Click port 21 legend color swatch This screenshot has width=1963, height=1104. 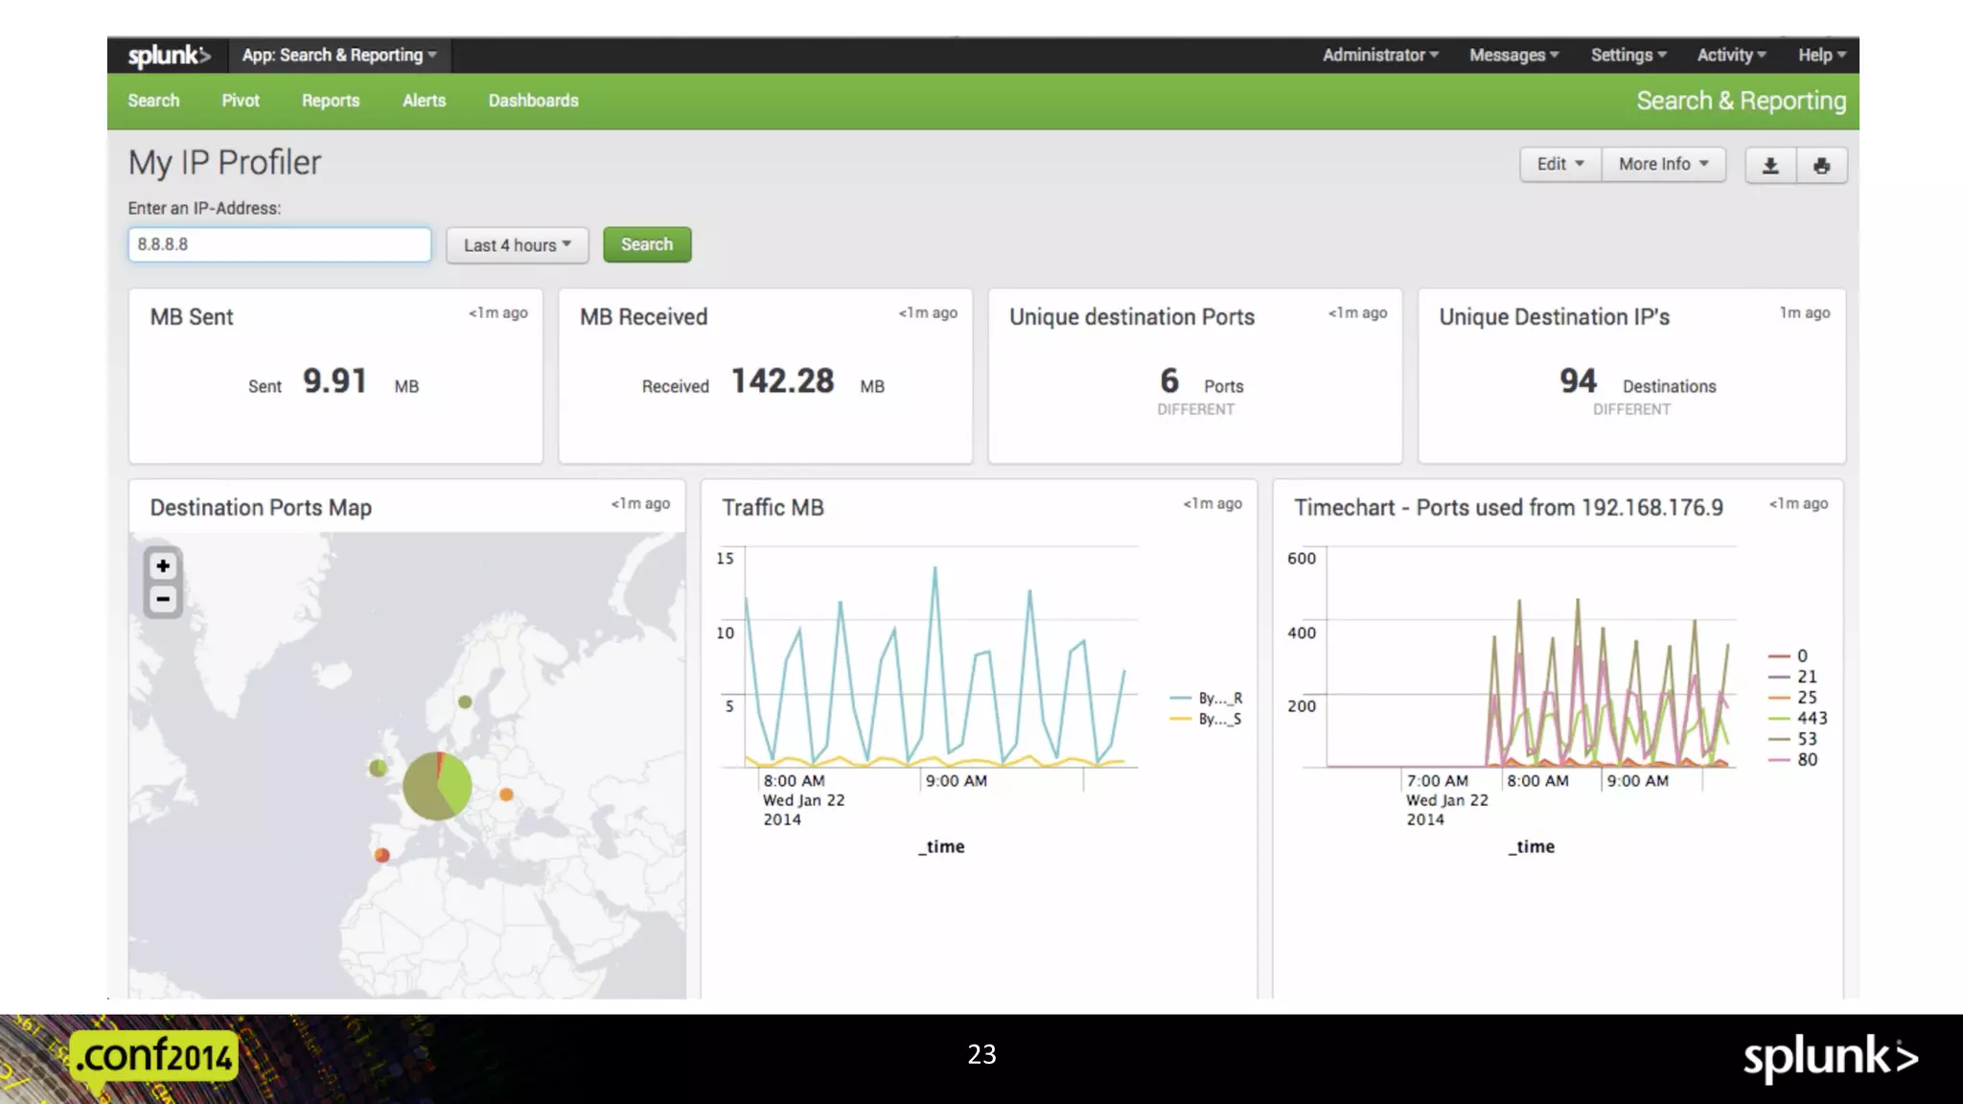1779,677
